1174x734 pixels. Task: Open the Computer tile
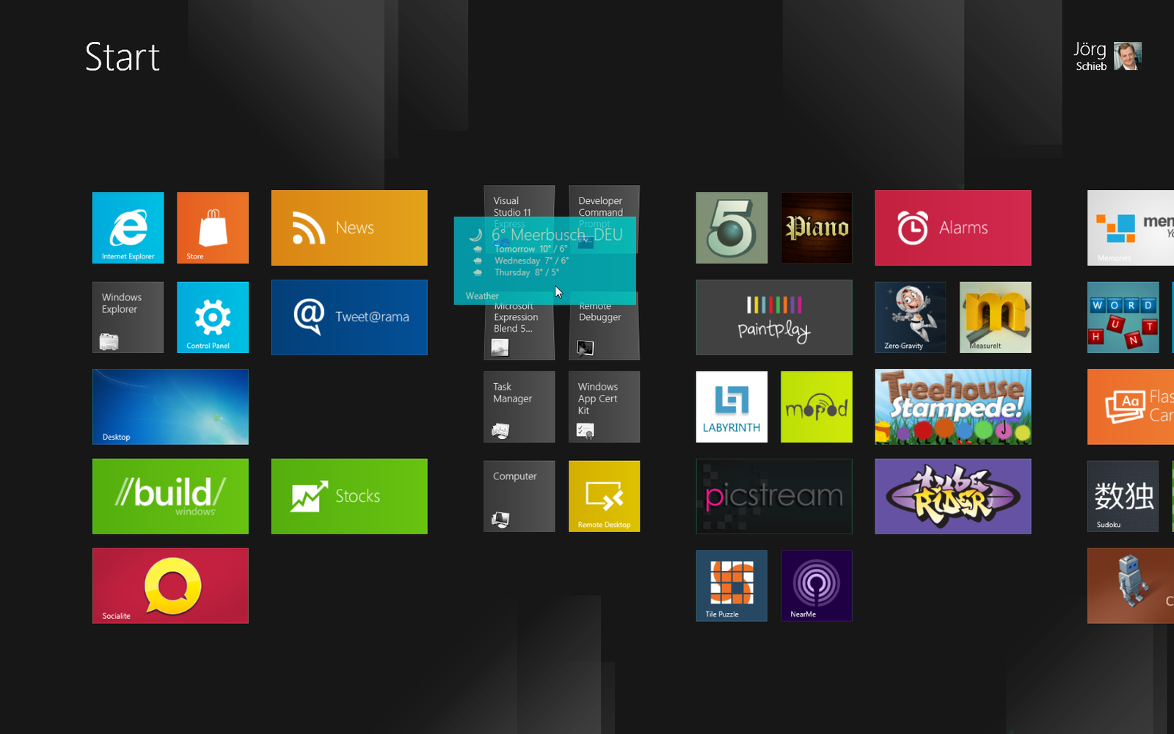[519, 496]
